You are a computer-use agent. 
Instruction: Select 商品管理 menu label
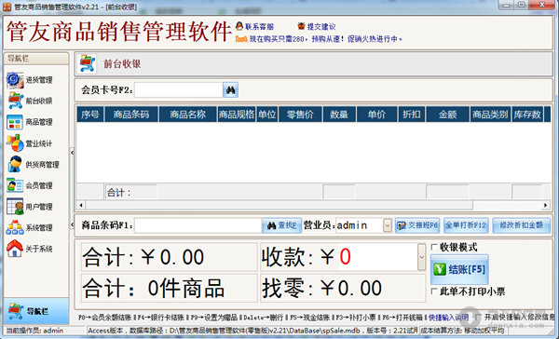39,122
